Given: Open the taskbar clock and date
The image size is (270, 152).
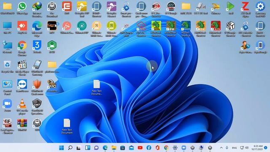Looking at the screenshot, I should click(x=257, y=148).
